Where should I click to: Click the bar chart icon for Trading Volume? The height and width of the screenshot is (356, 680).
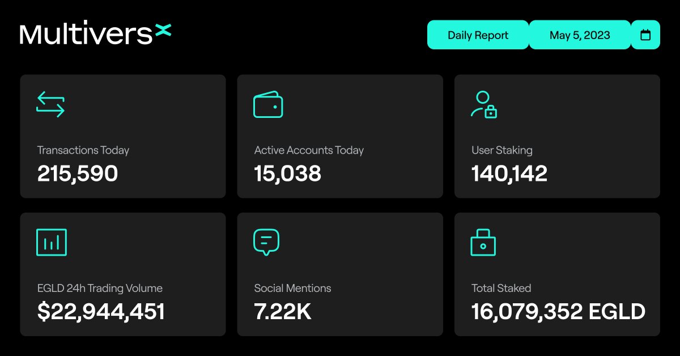pos(52,242)
